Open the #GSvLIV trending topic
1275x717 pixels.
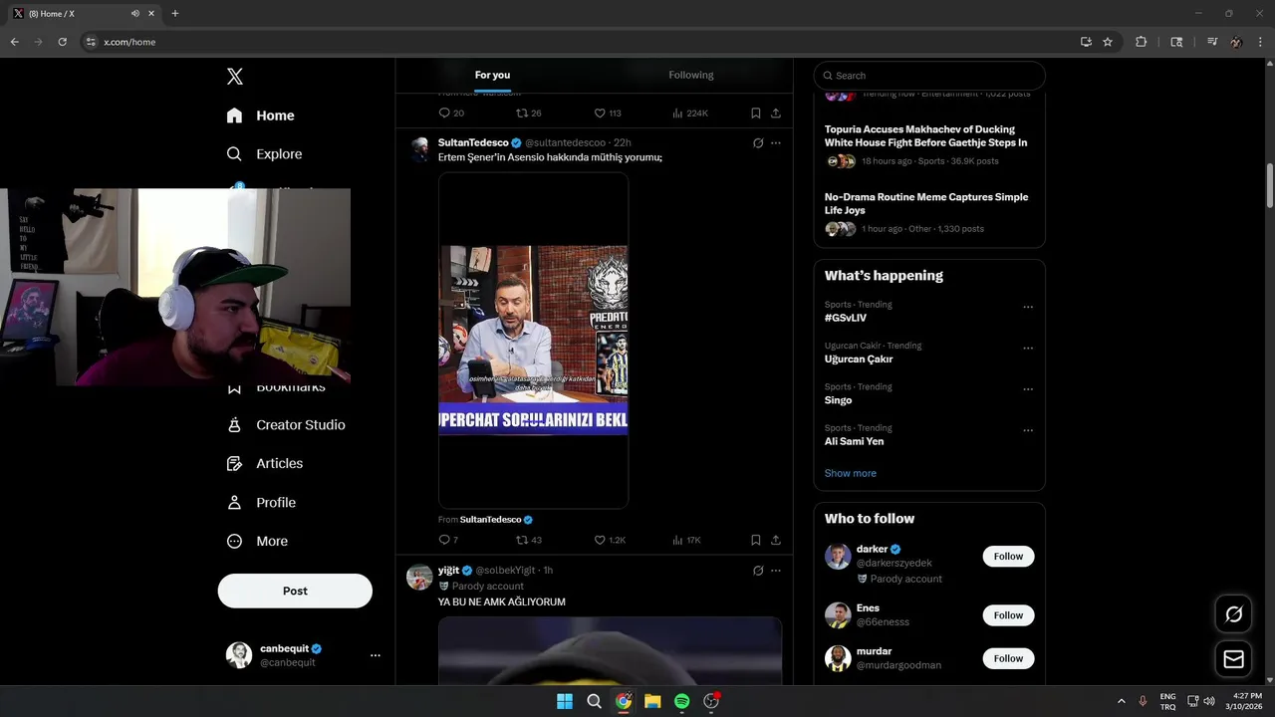click(x=846, y=318)
